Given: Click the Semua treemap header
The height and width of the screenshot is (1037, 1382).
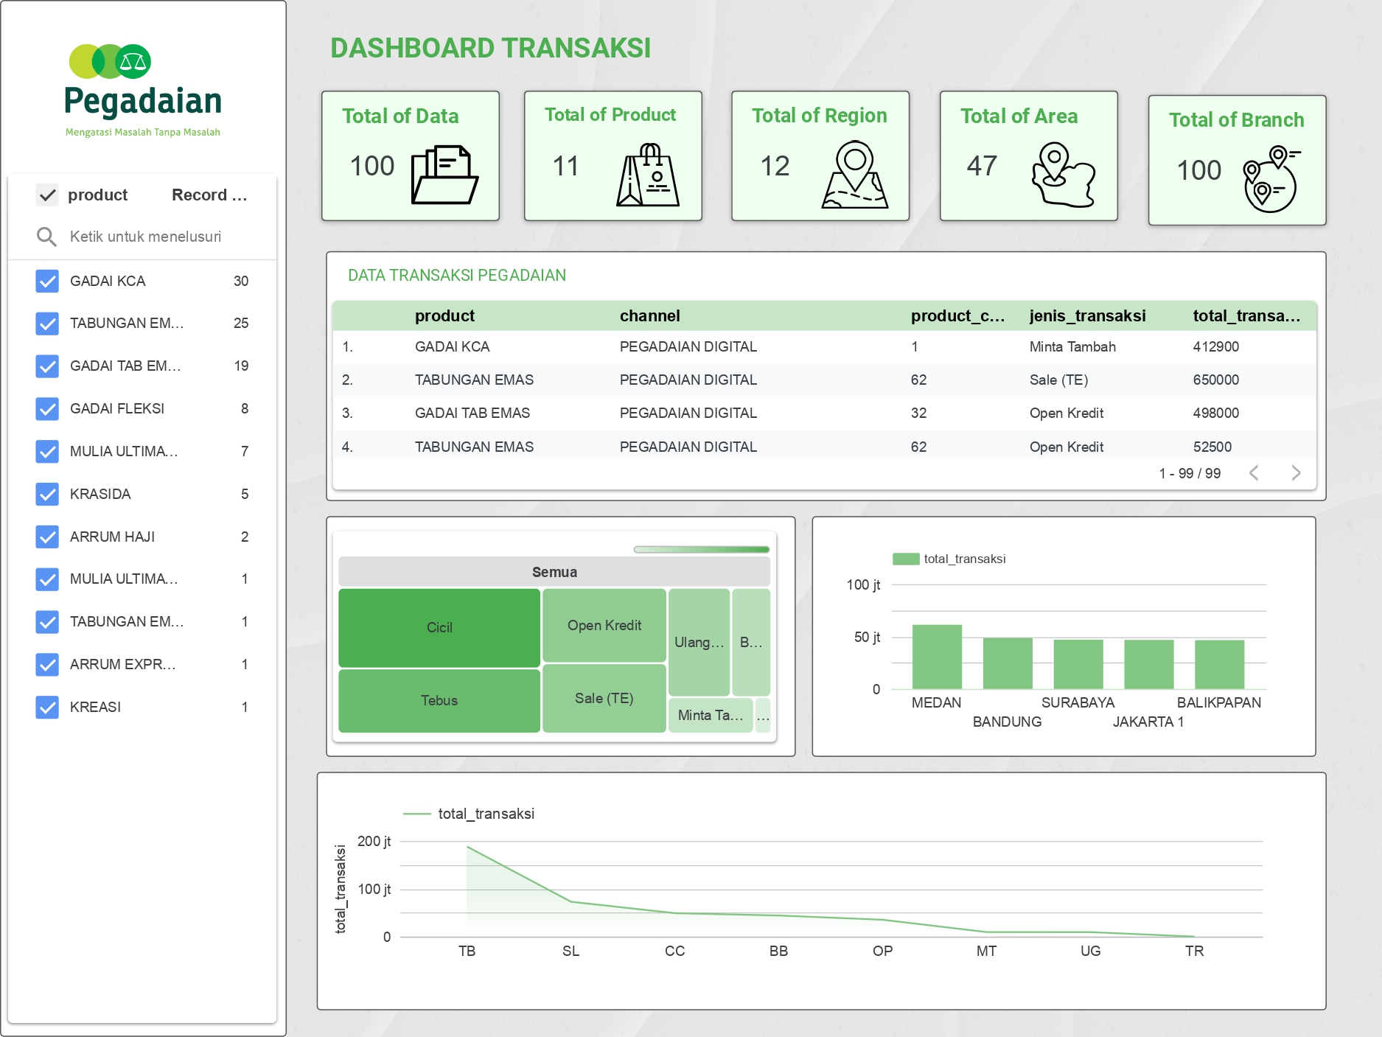Looking at the screenshot, I should (x=554, y=572).
